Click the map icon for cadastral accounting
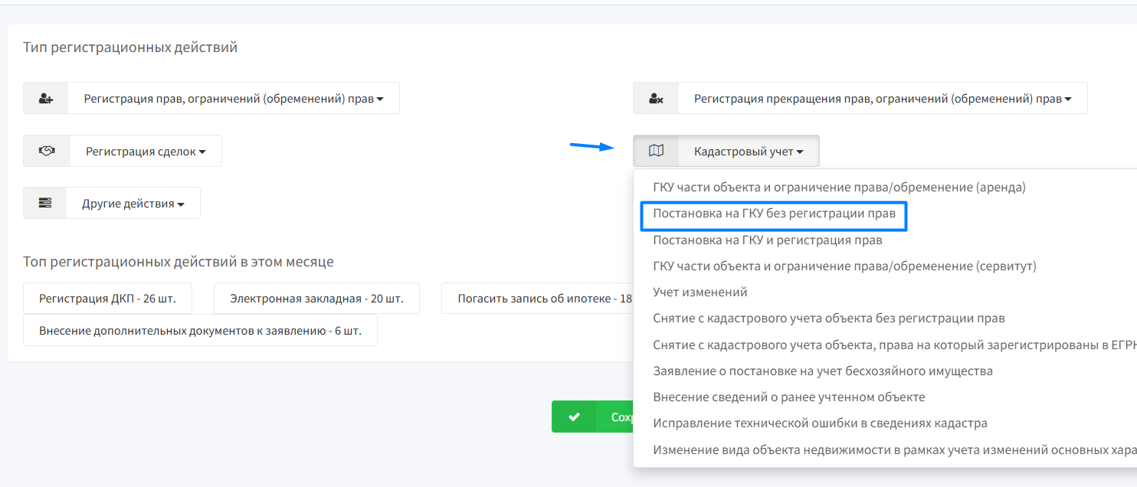The image size is (1137, 487). (656, 152)
